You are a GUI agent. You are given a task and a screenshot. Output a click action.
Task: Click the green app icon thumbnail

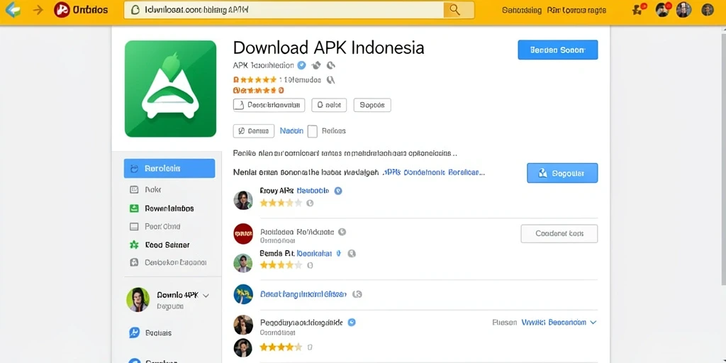pos(170,89)
